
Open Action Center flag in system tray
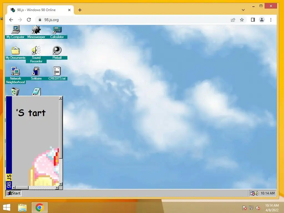[x=245, y=208]
